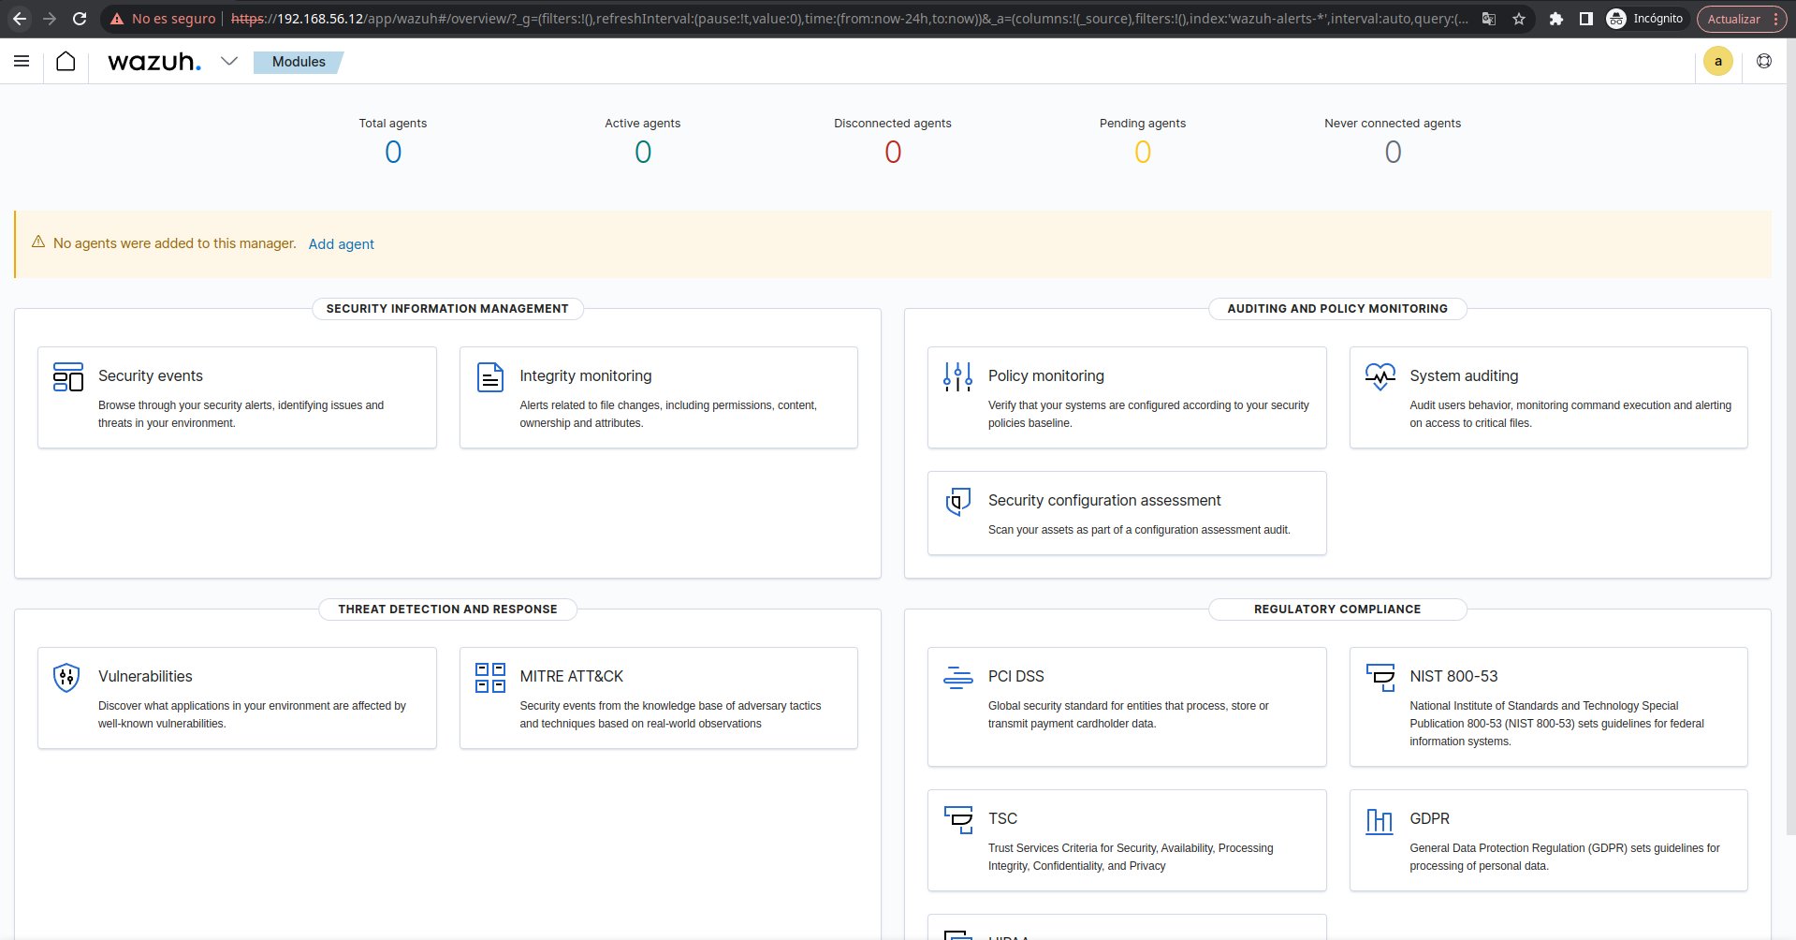Viewport: 1796px width, 940px height.
Task: Go to home via house icon
Action: (66, 61)
